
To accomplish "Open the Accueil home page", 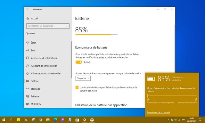I will (32, 19).
